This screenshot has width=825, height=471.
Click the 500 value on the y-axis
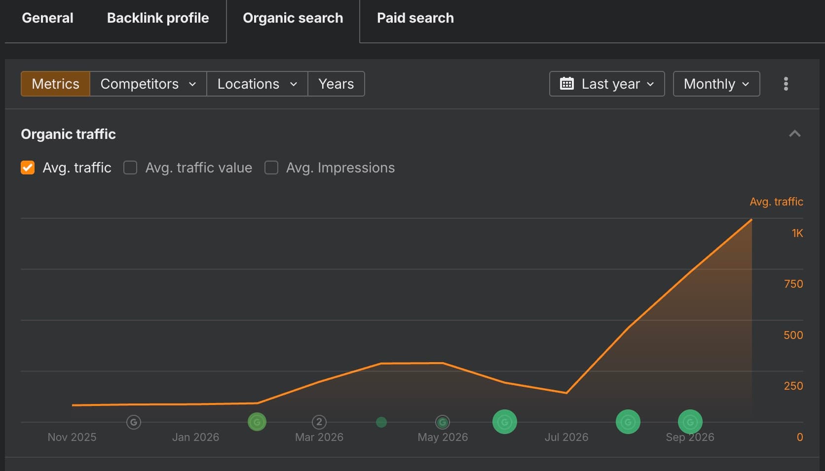(793, 335)
